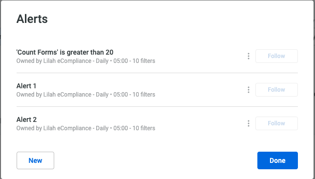The height and width of the screenshot is (179, 315).
Task: Follow the 'Count Forms' is greater than 20 alert
Action: click(x=276, y=56)
